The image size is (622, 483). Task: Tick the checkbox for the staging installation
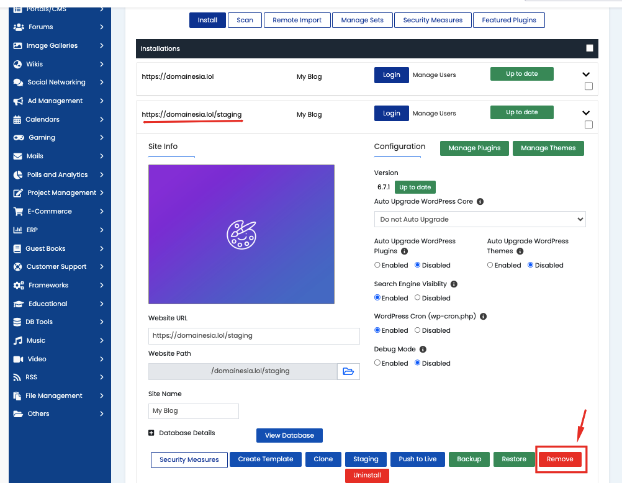pos(588,125)
